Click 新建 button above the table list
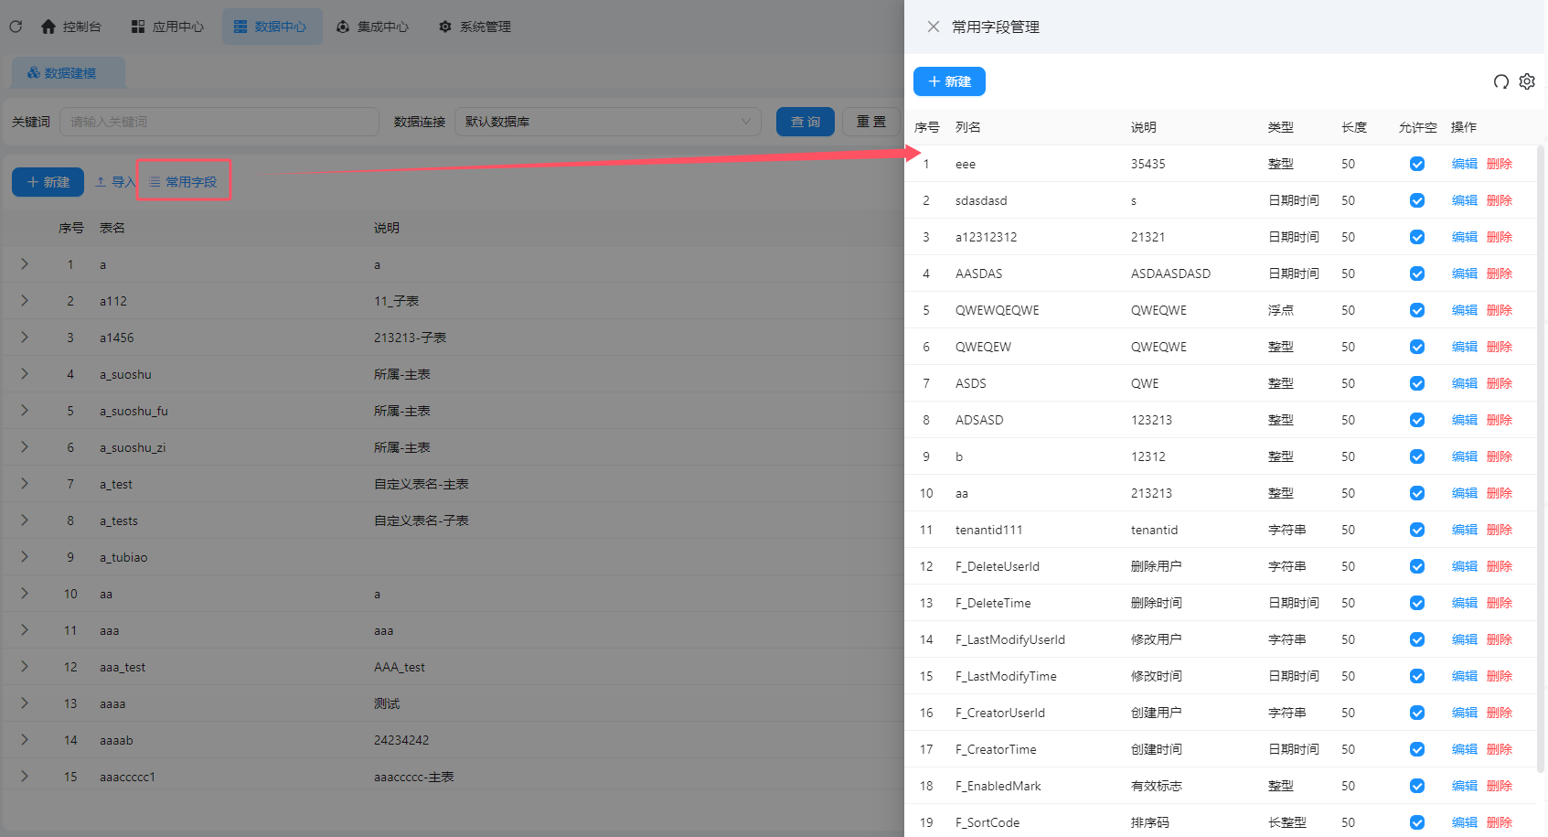Screen dimensions: 1548x837 (48, 182)
